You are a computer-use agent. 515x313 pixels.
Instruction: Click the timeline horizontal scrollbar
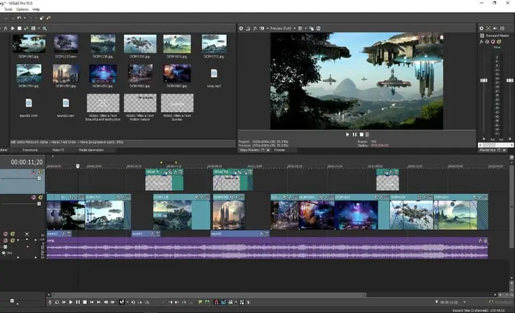pos(209,295)
